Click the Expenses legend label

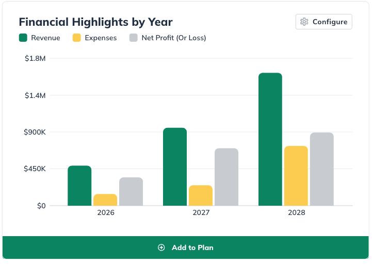[x=101, y=38]
